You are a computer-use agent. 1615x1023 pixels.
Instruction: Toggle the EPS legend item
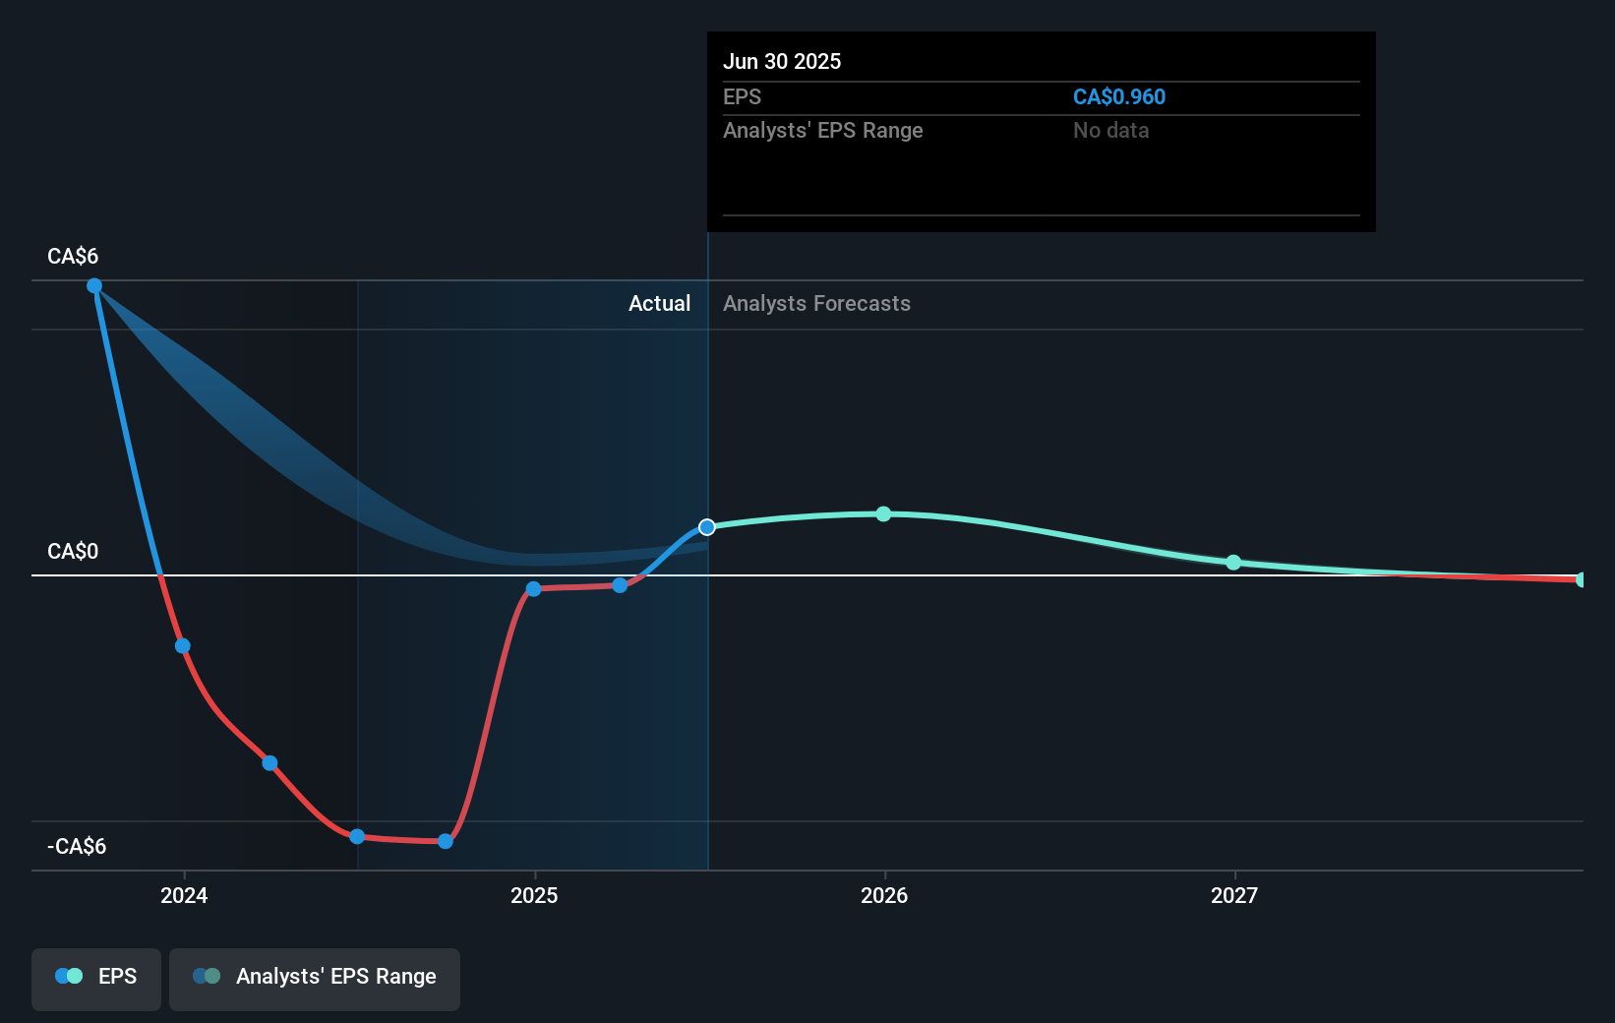[x=95, y=978]
